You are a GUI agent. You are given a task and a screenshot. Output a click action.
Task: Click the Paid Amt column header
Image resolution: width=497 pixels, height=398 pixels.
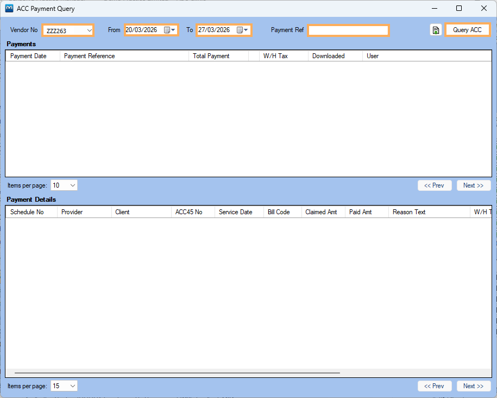pyautogui.click(x=367, y=212)
